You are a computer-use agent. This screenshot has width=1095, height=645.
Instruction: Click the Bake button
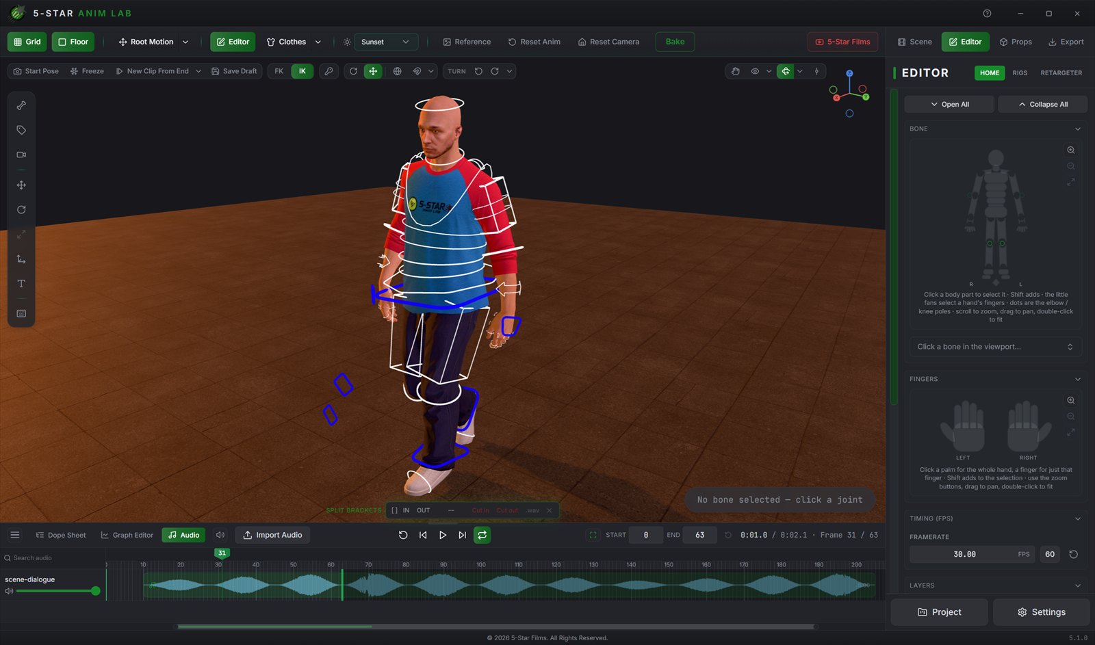675,42
